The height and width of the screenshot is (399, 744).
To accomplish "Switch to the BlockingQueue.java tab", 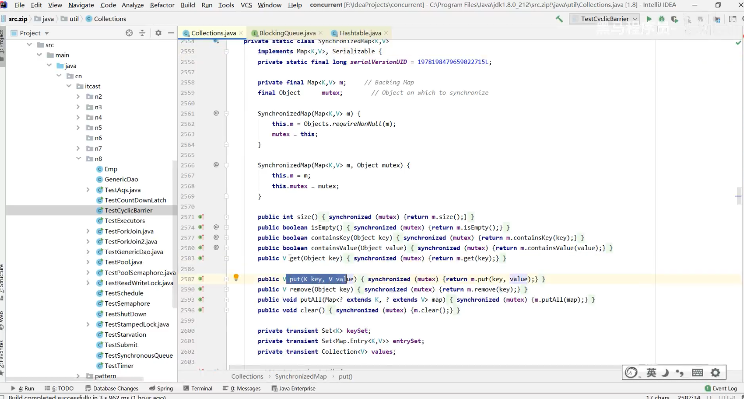I will pos(287,33).
